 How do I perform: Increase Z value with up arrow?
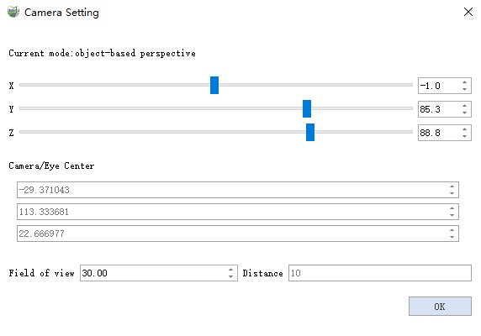[464, 129]
